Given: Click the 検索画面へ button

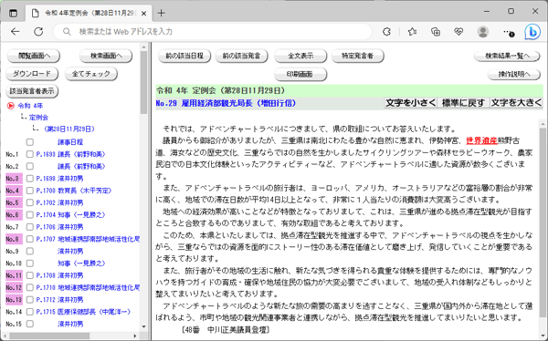Looking at the screenshot, I should [x=106, y=56].
